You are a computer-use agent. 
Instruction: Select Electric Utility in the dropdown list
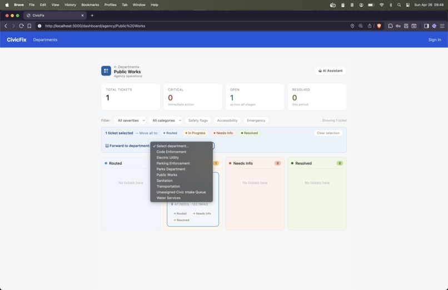pos(181,158)
